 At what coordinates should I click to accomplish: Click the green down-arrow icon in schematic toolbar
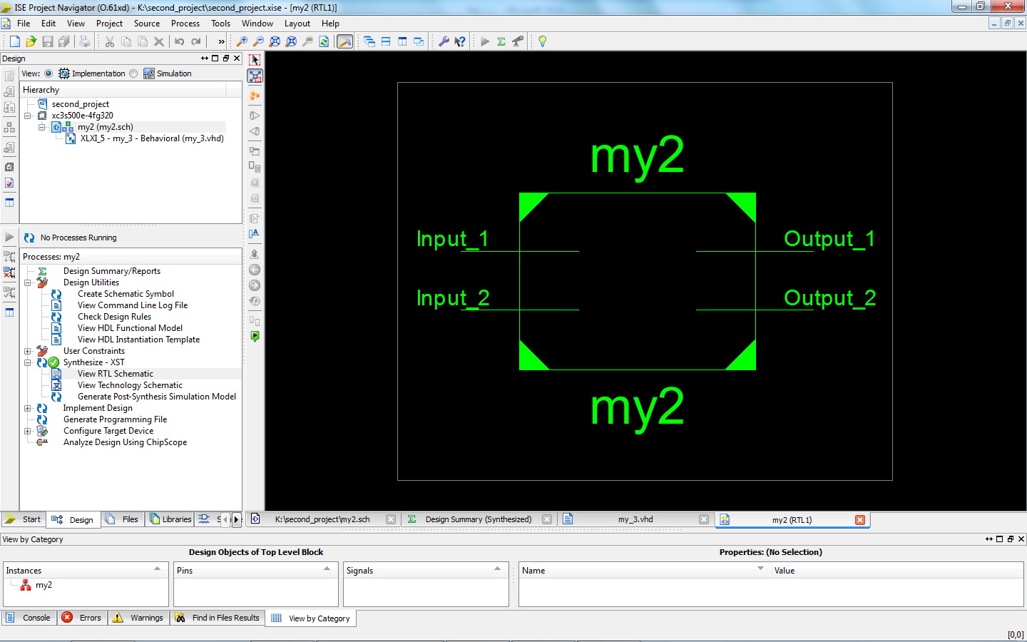pyautogui.click(x=255, y=337)
